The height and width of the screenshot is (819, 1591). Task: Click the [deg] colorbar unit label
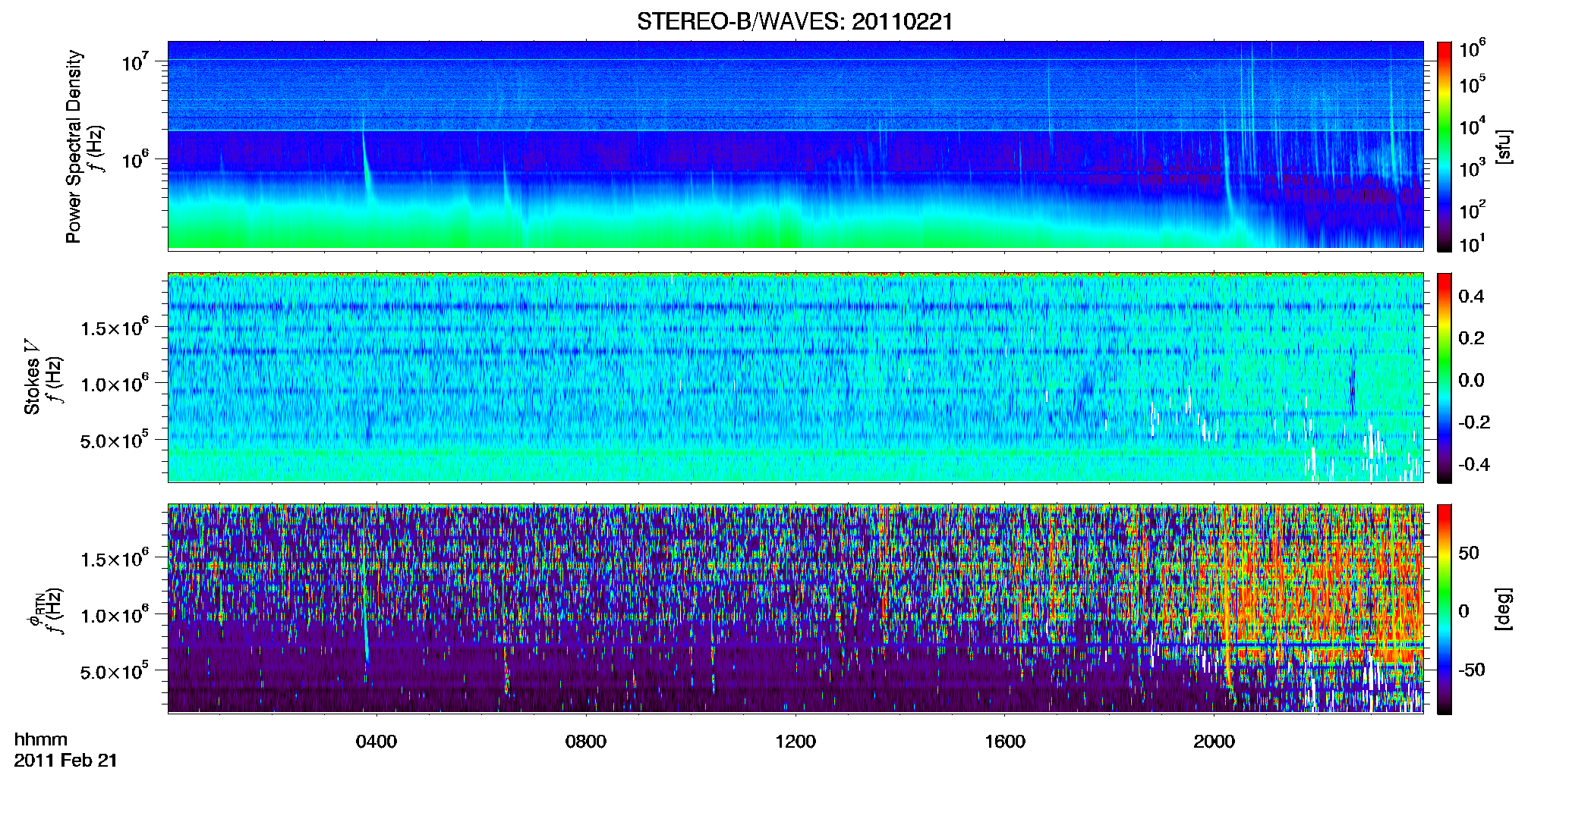pyautogui.click(x=1504, y=609)
